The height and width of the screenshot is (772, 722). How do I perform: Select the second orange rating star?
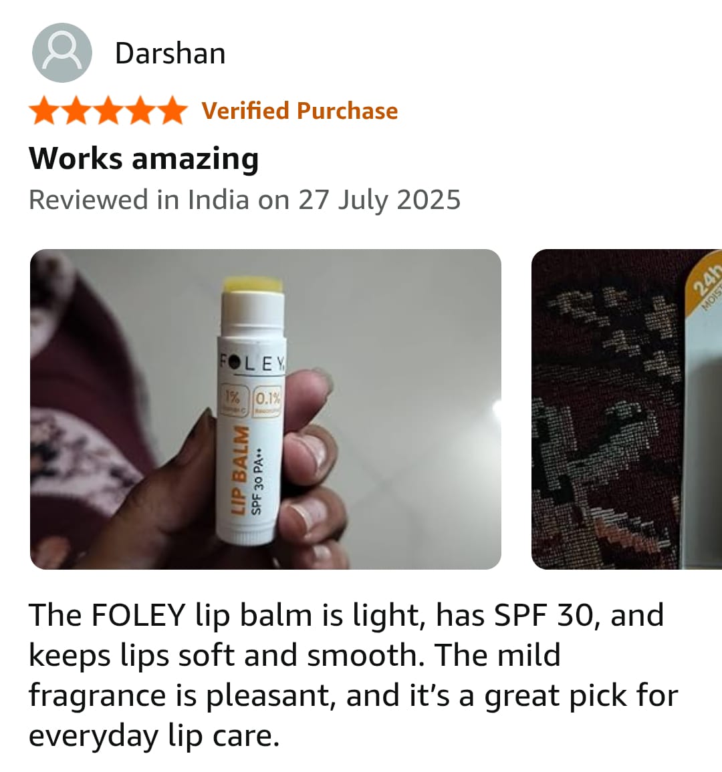76,110
